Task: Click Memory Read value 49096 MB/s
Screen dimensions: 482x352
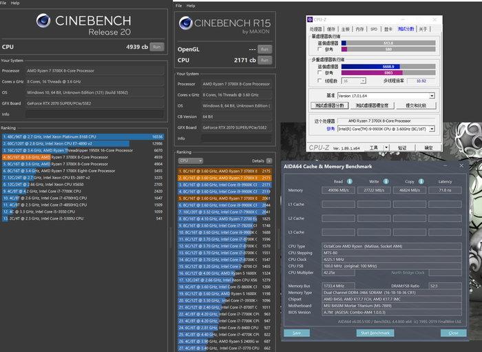Action: (338, 190)
